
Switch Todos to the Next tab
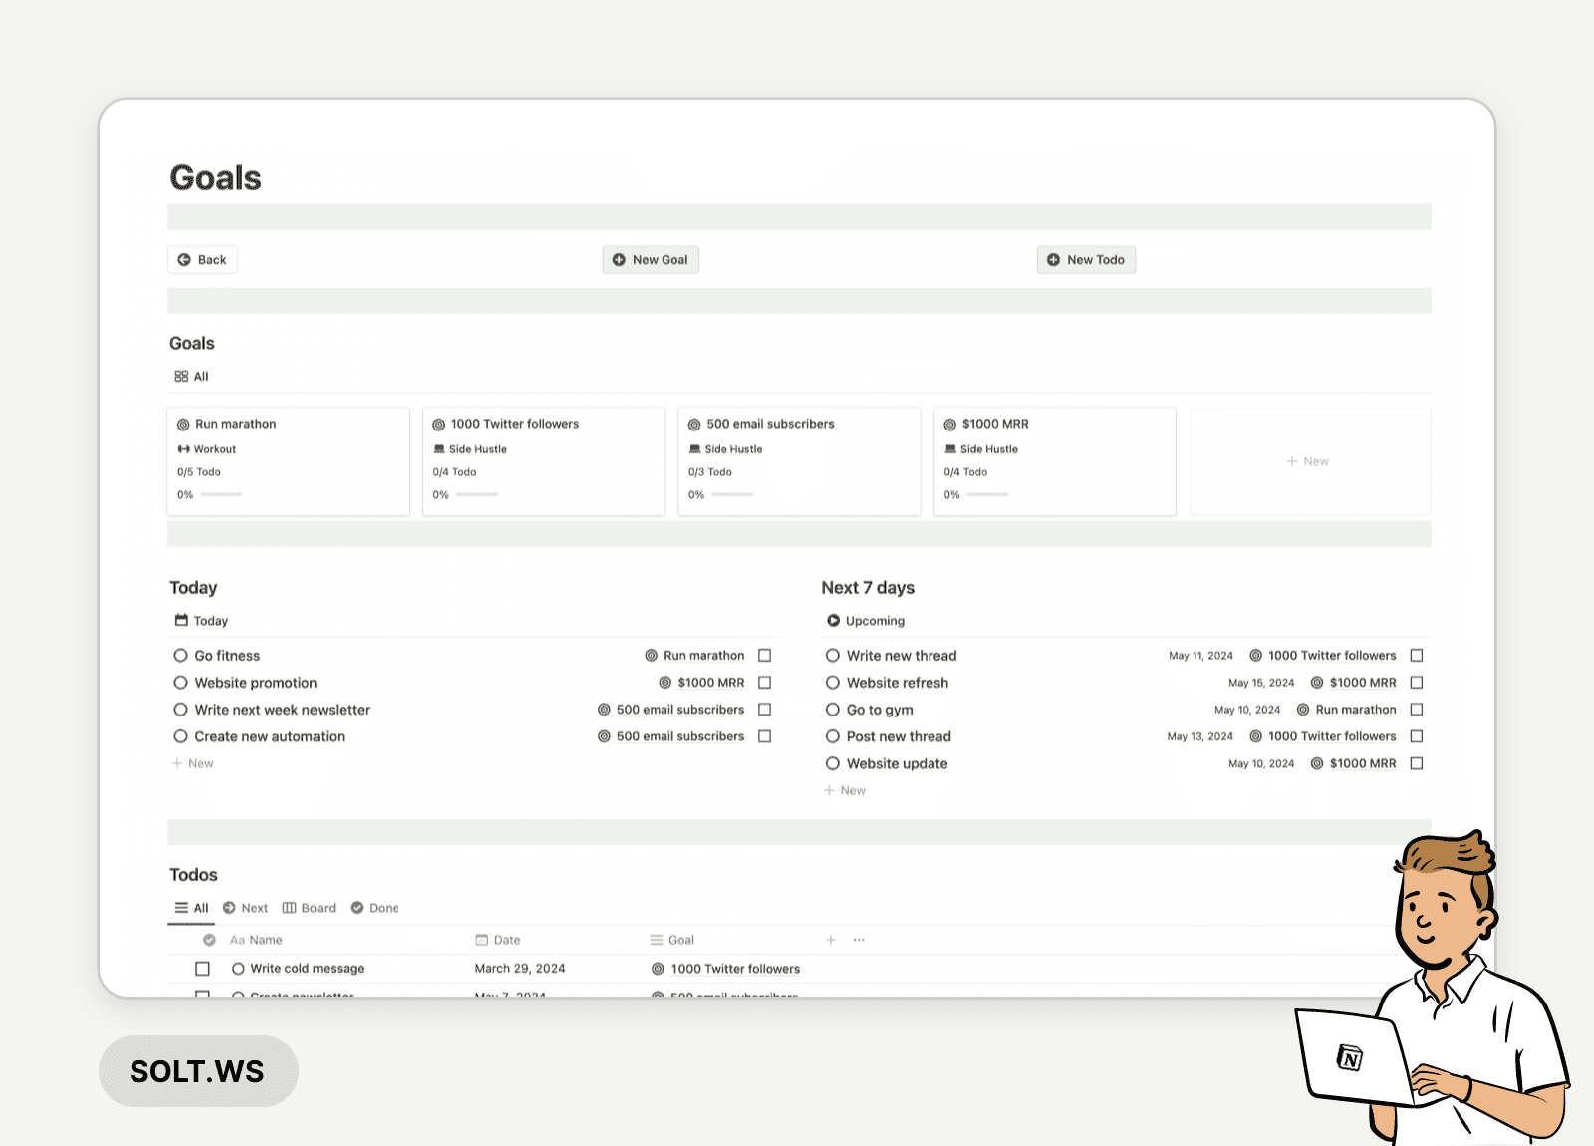[x=245, y=908]
